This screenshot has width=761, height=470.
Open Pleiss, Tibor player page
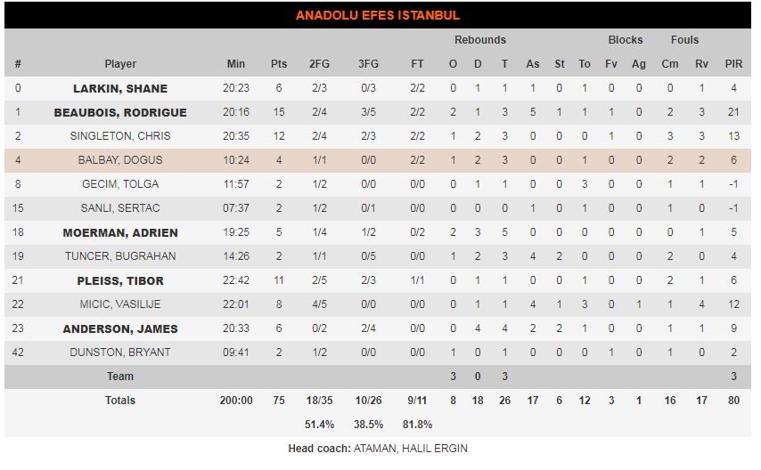[x=120, y=280]
